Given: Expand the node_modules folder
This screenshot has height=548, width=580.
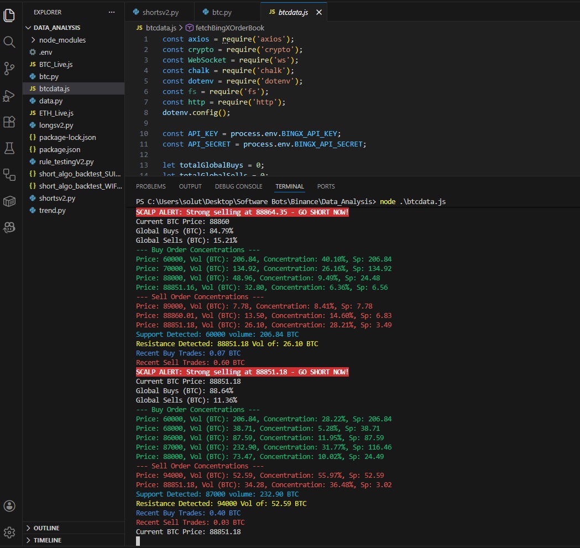Looking at the screenshot, I should pyautogui.click(x=62, y=40).
